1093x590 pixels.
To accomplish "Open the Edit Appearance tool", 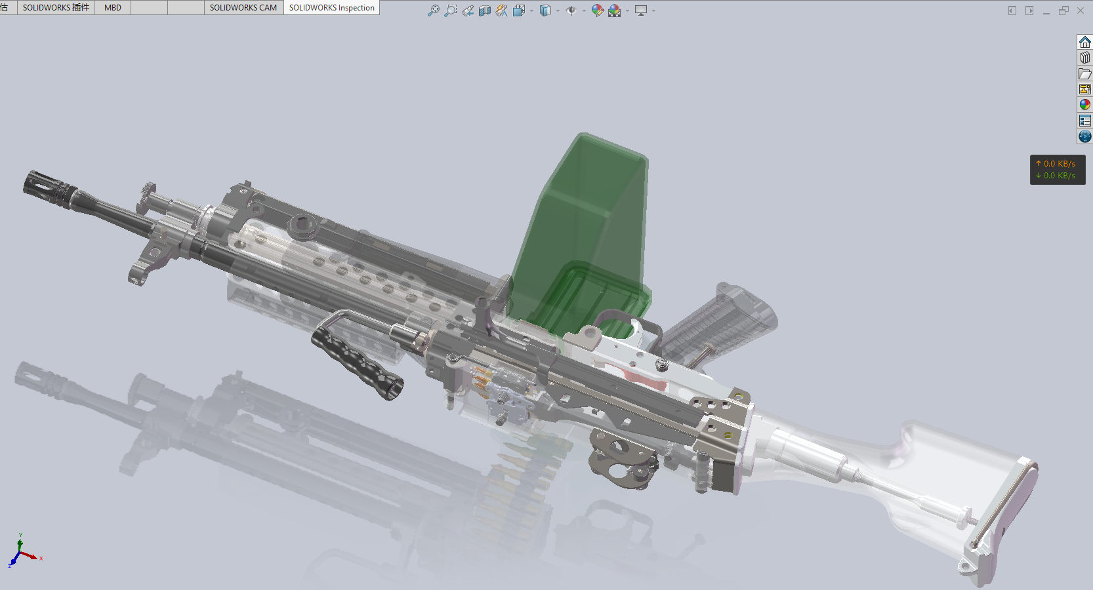I will click(x=597, y=10).
